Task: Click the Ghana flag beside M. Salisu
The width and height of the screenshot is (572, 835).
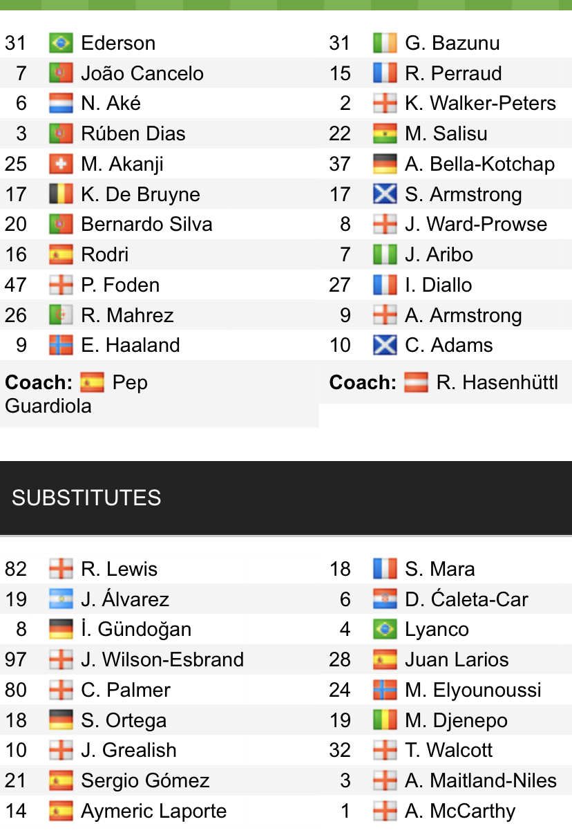Action: (x=385, y=133)
